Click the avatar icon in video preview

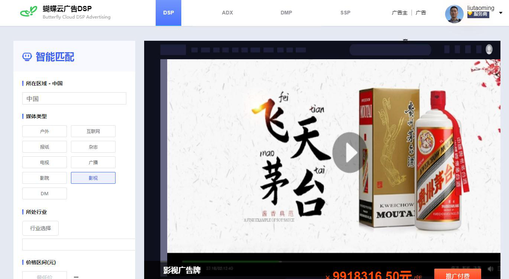pos(489,49)
